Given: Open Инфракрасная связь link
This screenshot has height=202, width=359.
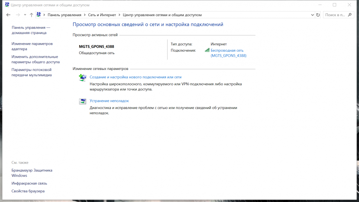Looking at the screenshot, I should 29,183.
